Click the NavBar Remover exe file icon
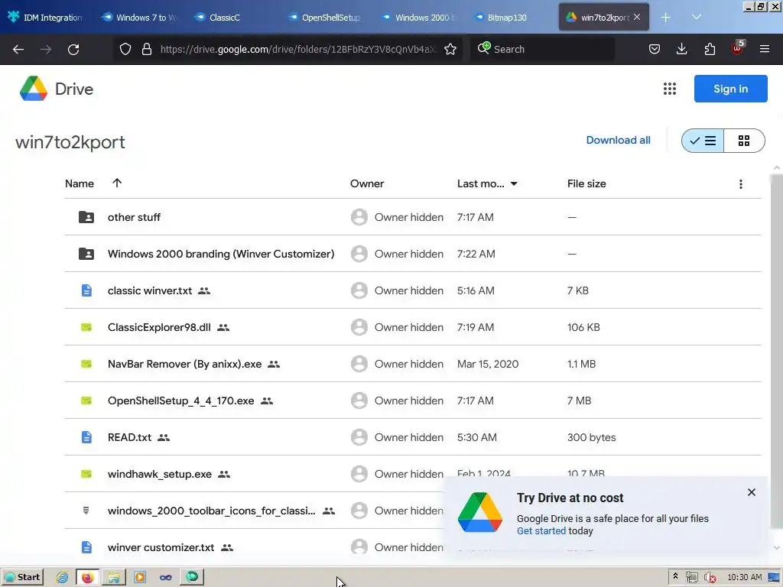The height and width of the screenshot is (587, 783). pyautogui.click(x=86, y=364)
